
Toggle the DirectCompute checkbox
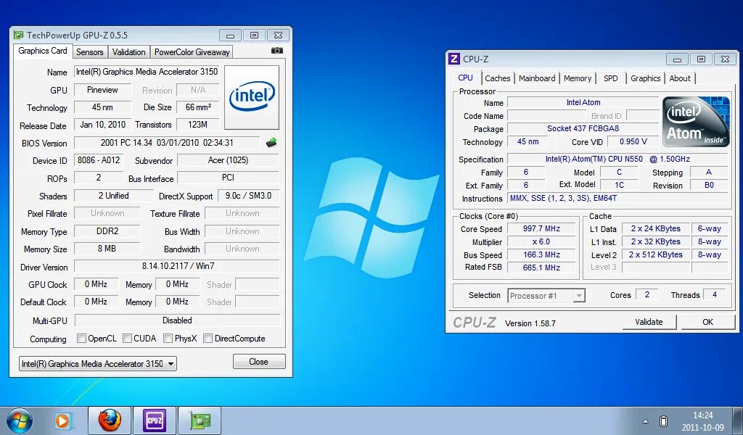208,339
